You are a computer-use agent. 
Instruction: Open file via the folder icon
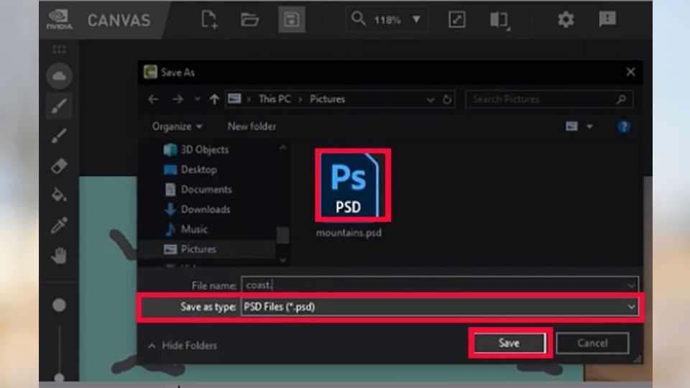click(x=249, y=20)
